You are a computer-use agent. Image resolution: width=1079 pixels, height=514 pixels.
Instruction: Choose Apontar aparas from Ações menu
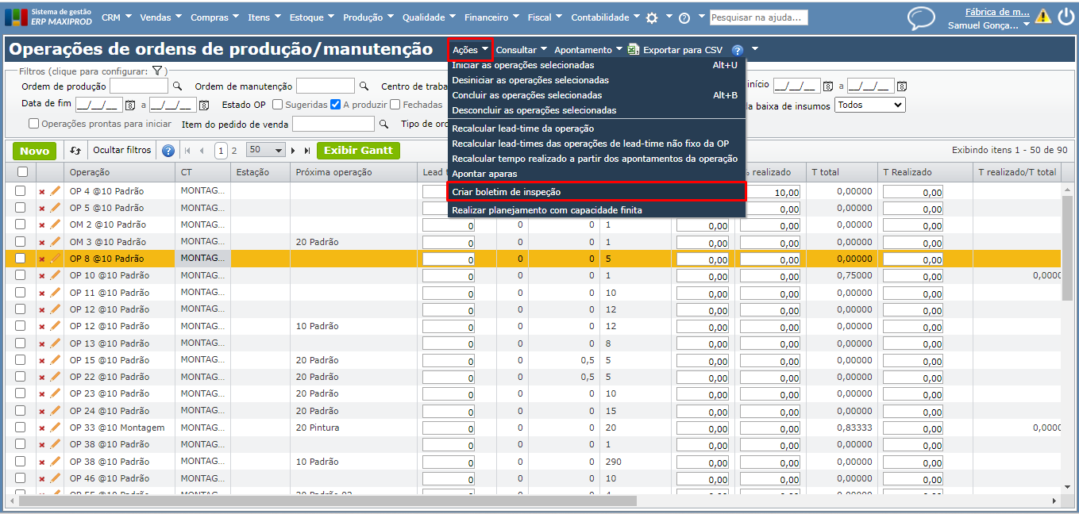(484, 174)
